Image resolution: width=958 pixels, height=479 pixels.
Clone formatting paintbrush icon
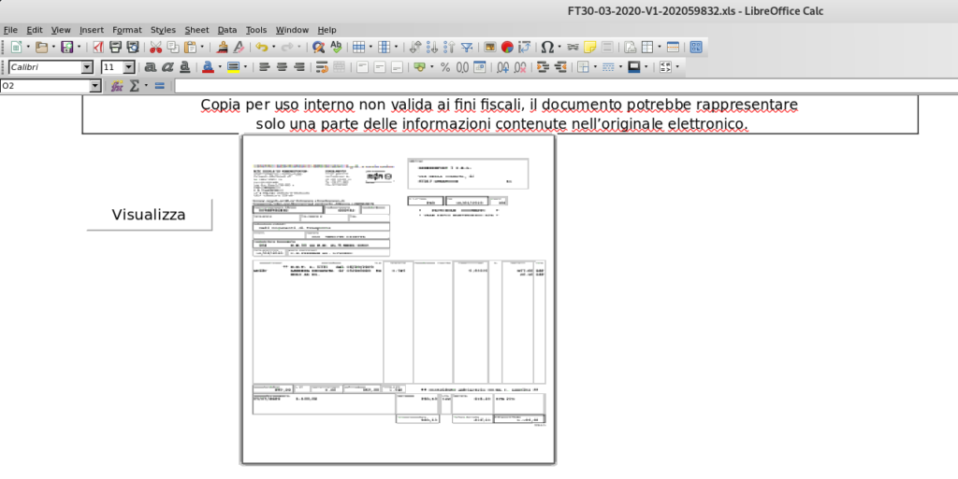pyautogui.click(x=223, y=47)
